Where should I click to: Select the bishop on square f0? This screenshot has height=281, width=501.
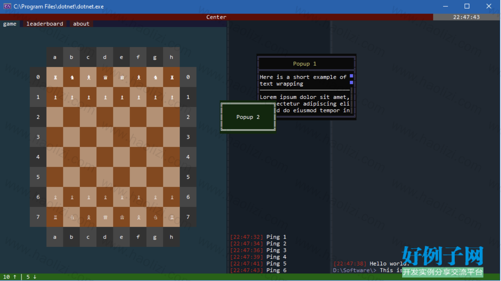[138, 78]
